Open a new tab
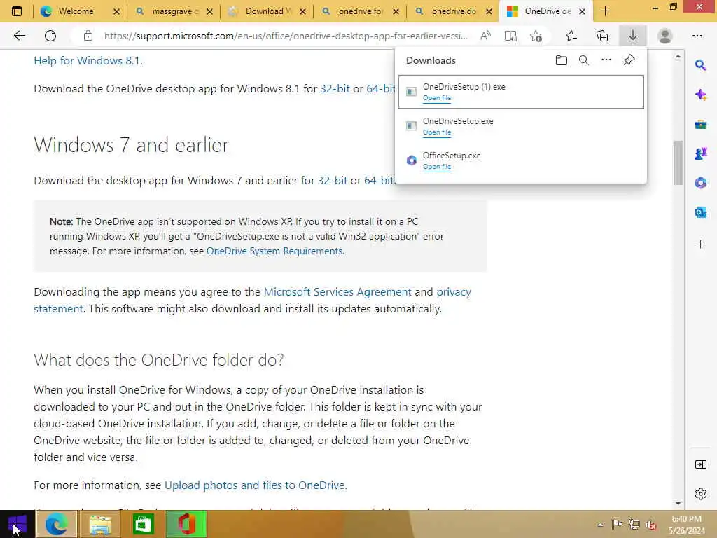This screenshot has height=538, width=717. click(x=606, y=11)
